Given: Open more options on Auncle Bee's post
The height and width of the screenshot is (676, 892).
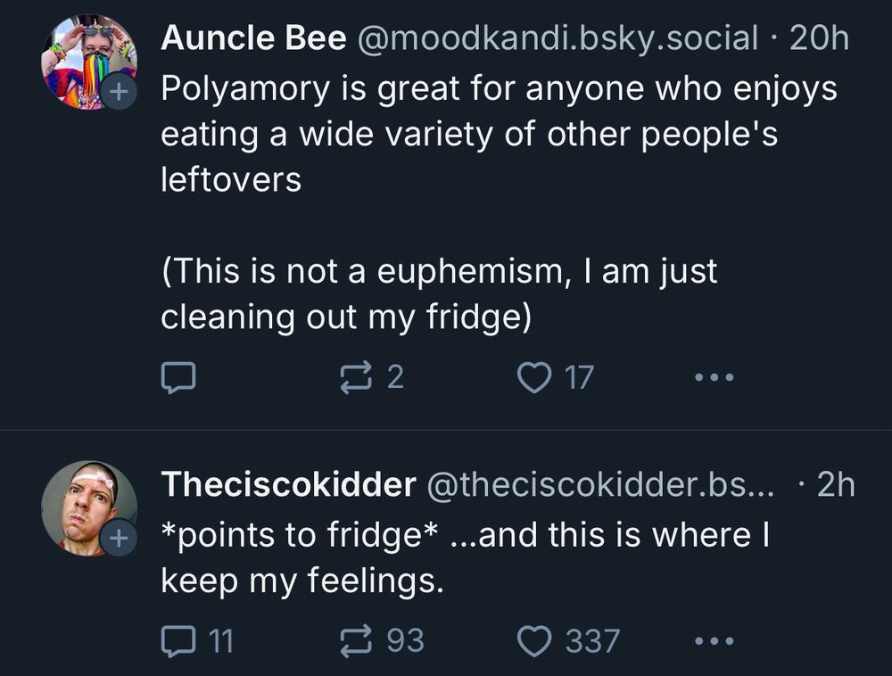Looking at the screenshot, I should (x=714, y=378).
